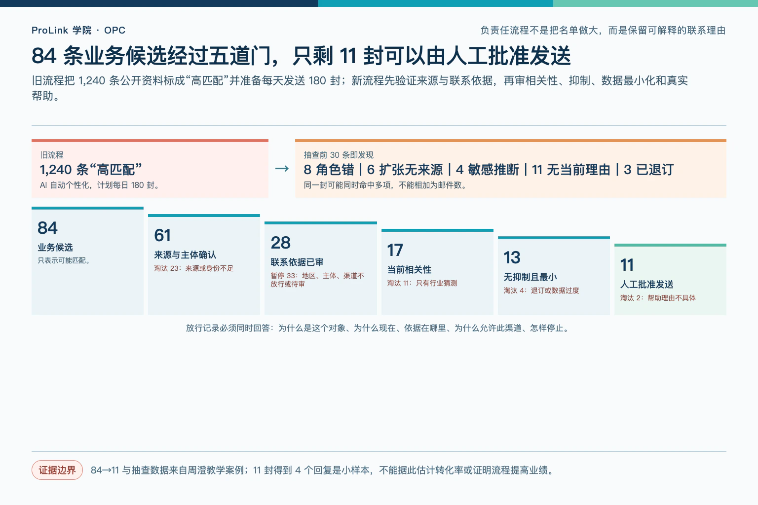Screen dimensions: 758x505
Task: Click the number 17 in the funnel
Action: [x=395, y=250]
